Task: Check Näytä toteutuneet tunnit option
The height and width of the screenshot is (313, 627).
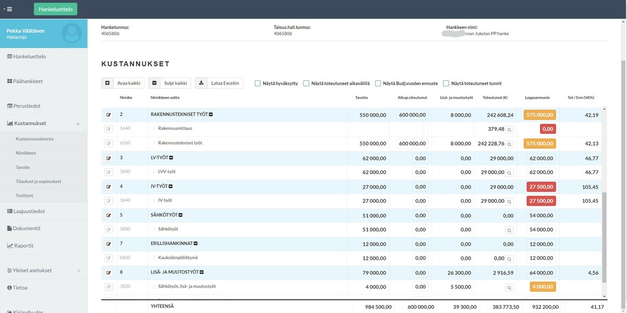Action: tap(446, 83)
